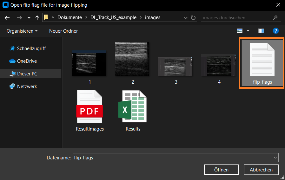Viewport: 285px width, 180px height.
Task: Select Schnellzugriff in sidebar
Action: [x=31, y=48]
